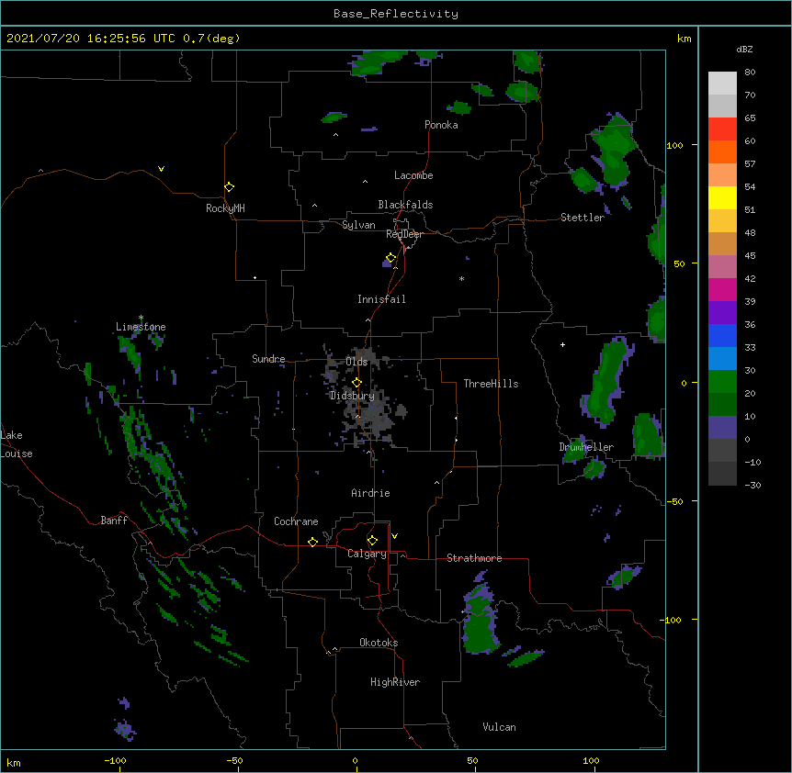Click the Strathmore city label
Screen dimensions: 792x773
click(x=474, y=558)
